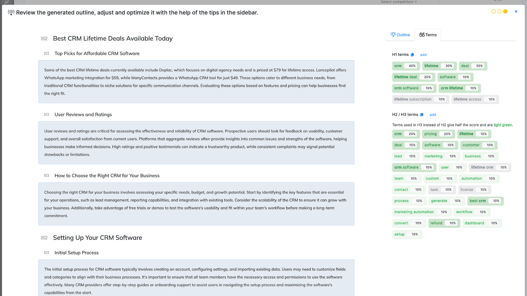Select the middle step indicator circle

tap(500, 12)
